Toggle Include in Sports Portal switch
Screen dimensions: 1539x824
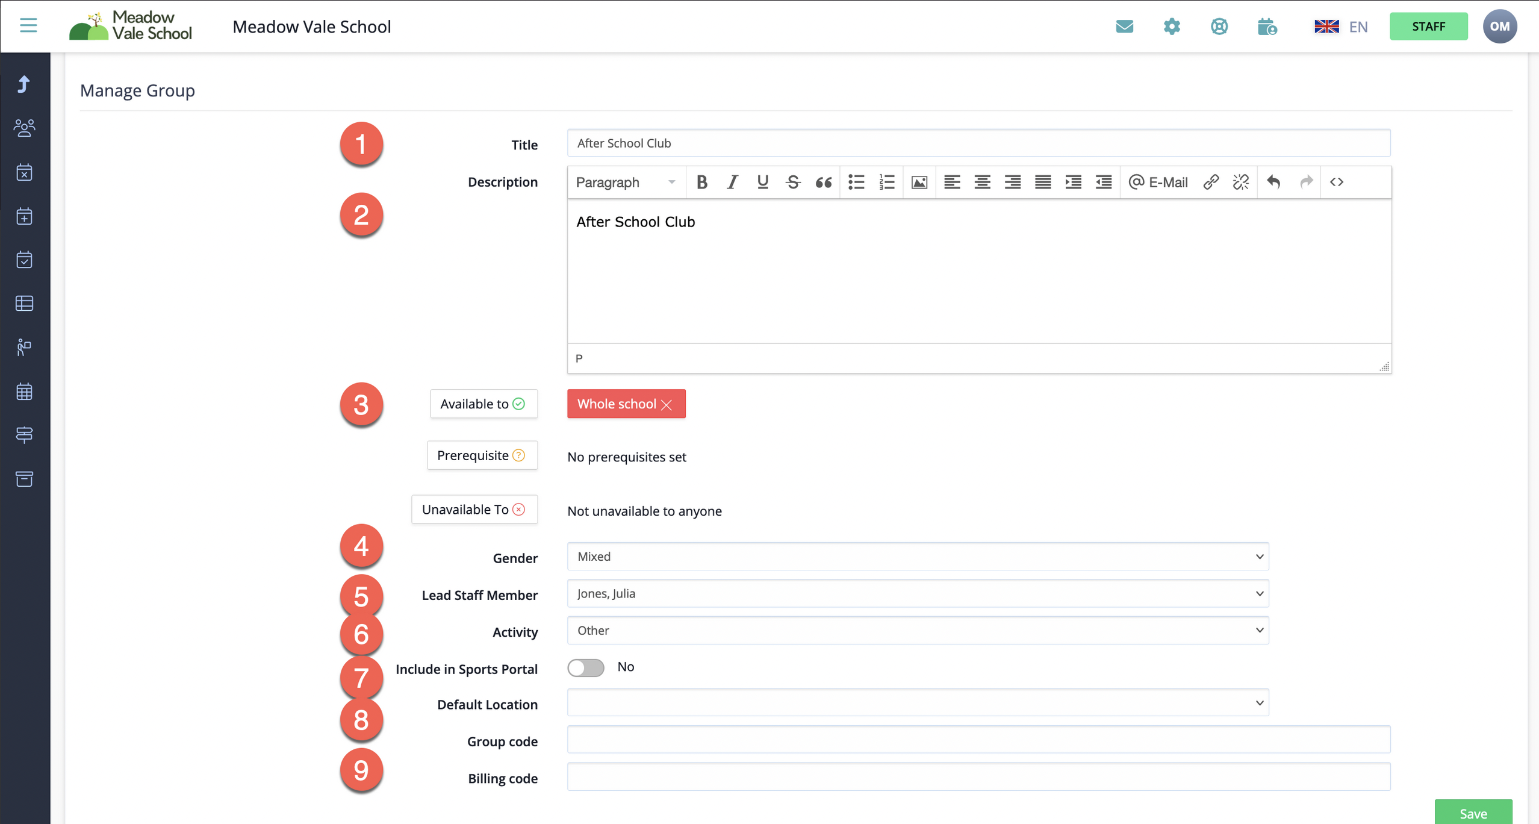pyautogui.click(x=585, y=667)
